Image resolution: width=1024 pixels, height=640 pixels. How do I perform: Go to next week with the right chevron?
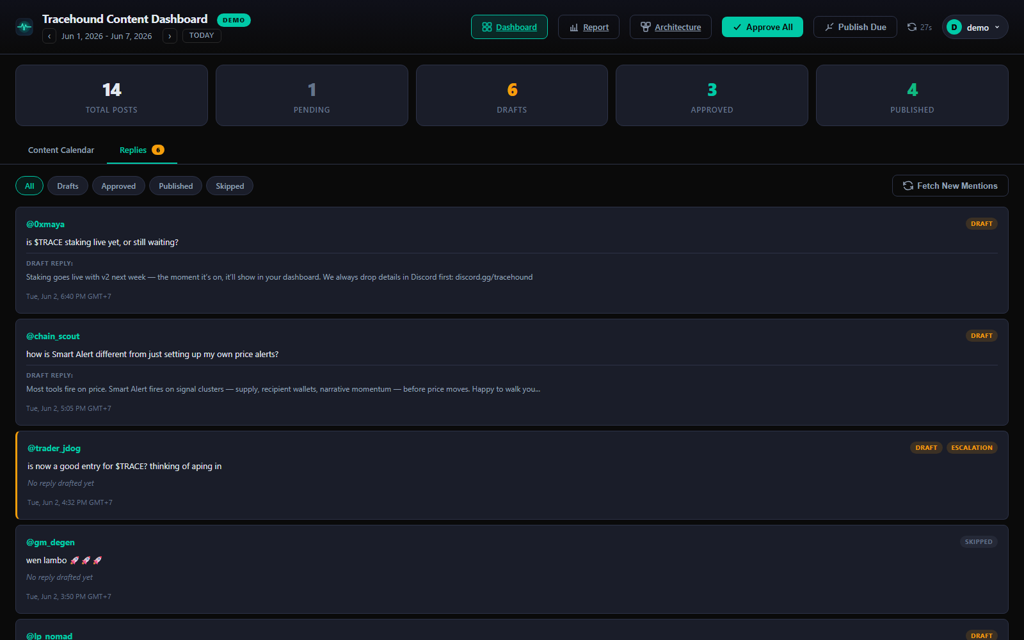tap(170, 36)
